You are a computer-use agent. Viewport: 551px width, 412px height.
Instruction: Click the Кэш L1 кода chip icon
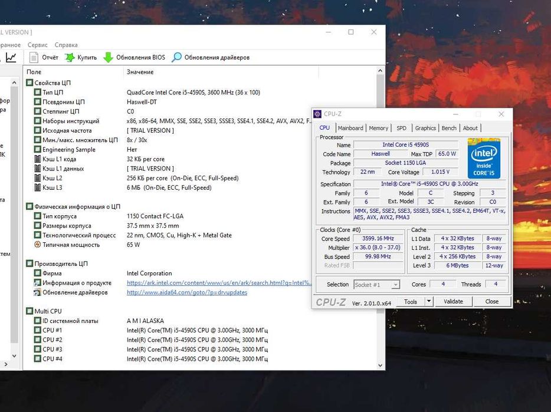pos(38,159)
